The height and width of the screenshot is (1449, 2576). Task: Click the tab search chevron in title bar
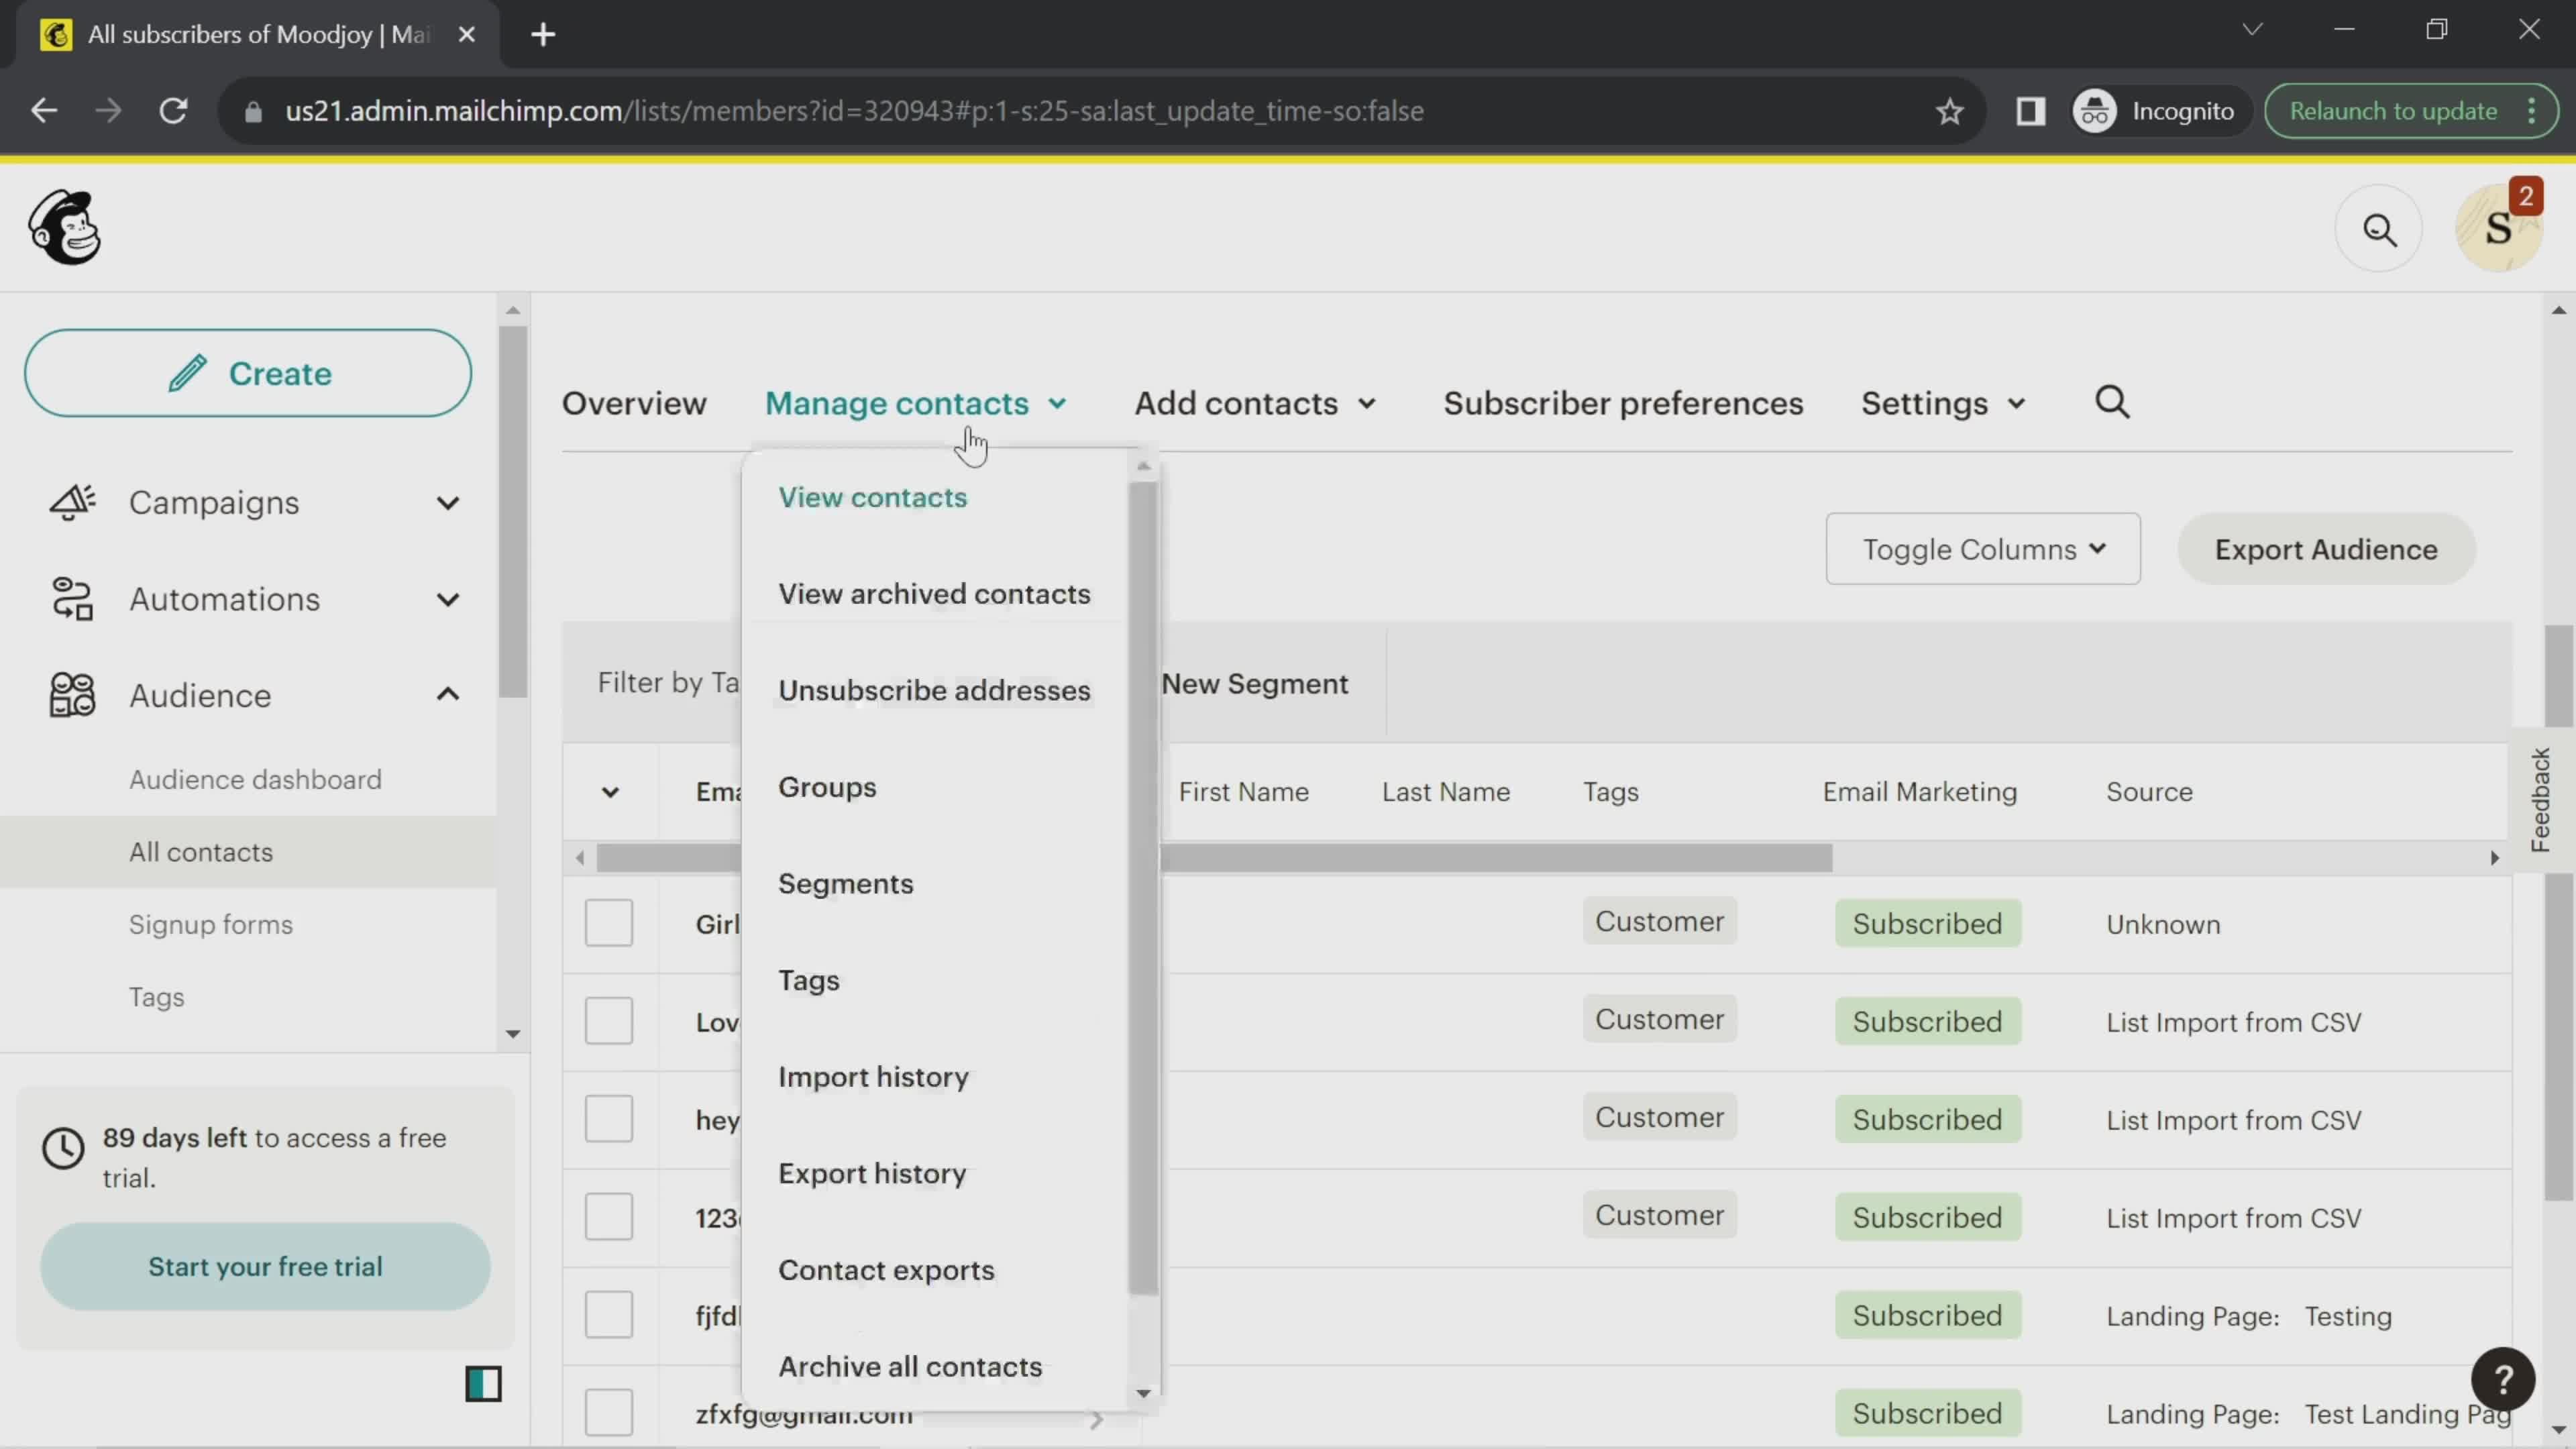pyautogui.click(x=2252, y=29)
